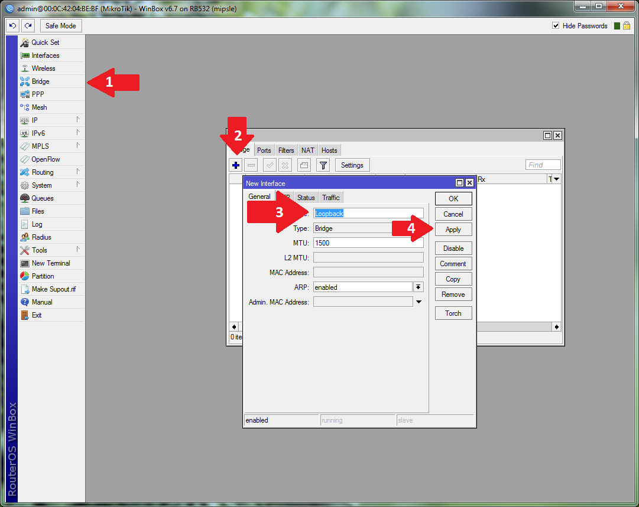Open the PPP section
639x507 pixels.
click(x=51, y=94)
